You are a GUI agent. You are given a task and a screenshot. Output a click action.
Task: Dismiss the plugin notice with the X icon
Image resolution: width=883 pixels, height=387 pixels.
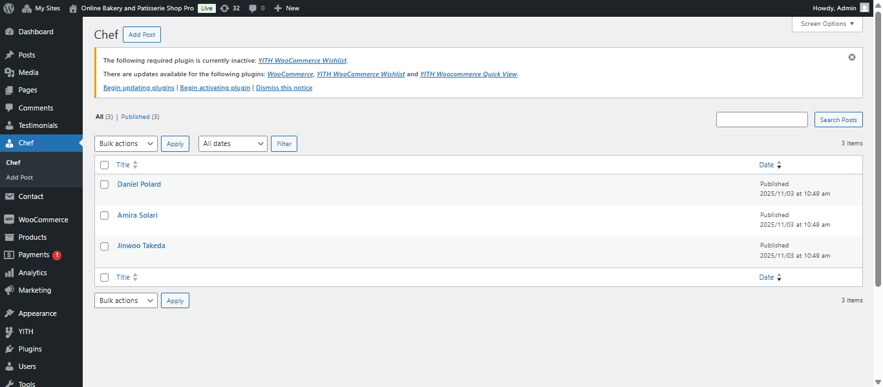(x=851, y=57)
